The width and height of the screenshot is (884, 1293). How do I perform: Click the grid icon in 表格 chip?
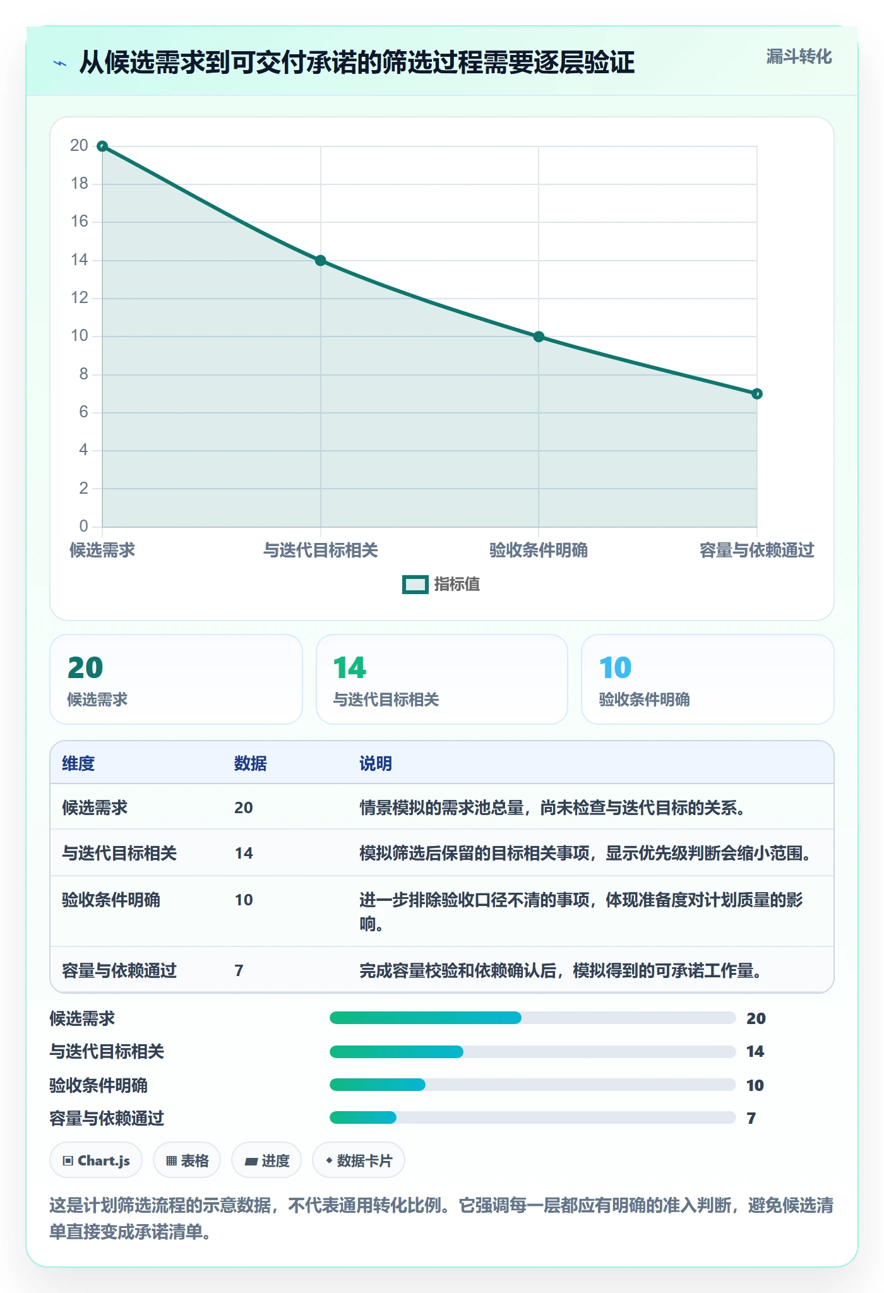pos(171,1160)
